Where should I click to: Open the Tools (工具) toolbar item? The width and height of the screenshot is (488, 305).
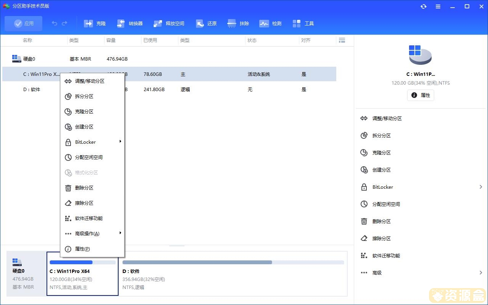pos(303,24)
